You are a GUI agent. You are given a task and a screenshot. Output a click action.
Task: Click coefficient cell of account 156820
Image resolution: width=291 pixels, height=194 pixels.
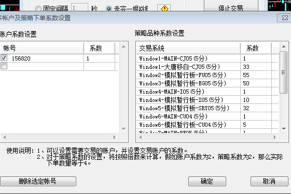pos(99,58)
